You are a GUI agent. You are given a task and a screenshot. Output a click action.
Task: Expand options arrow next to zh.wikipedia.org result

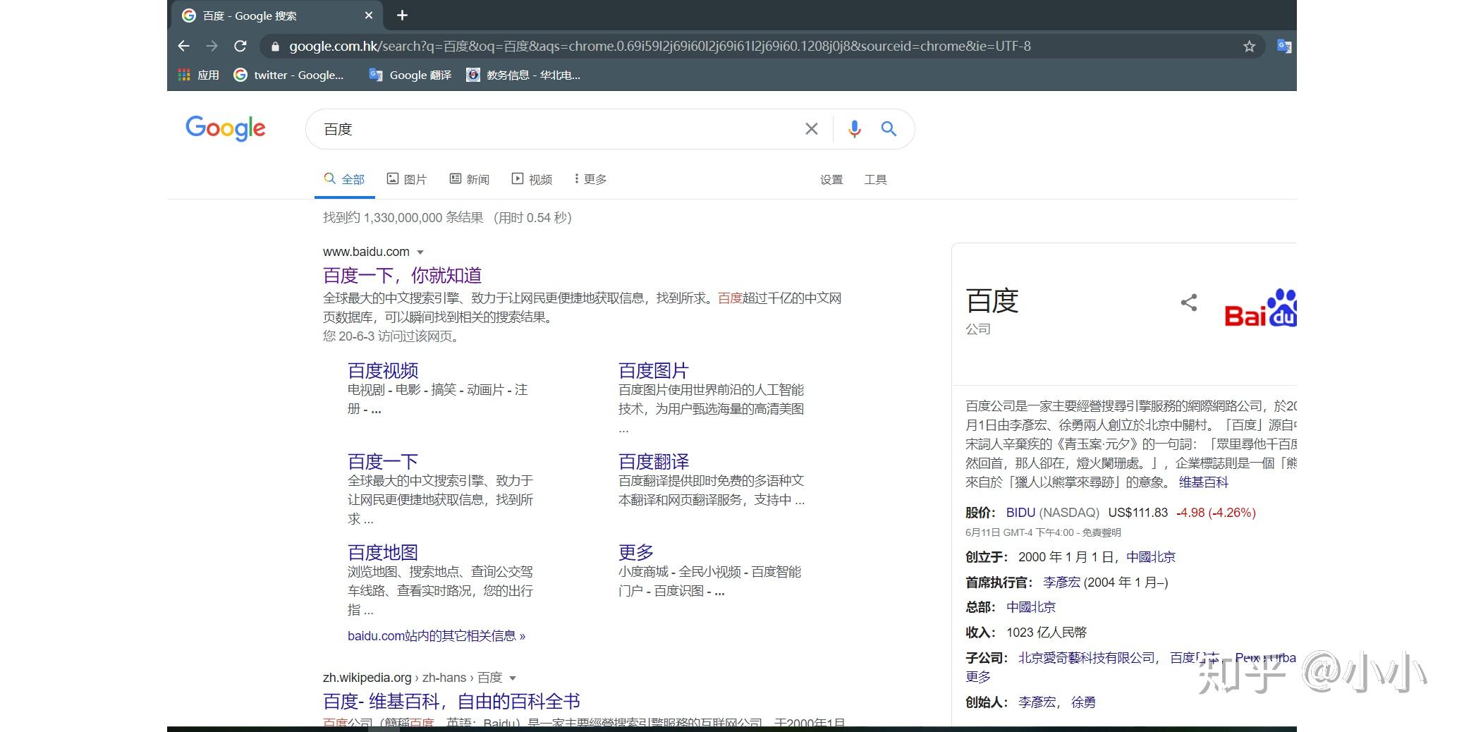coord(513,678)
